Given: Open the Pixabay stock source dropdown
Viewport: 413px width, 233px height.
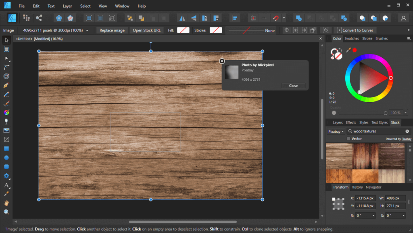Looking at the screenshot, I should point(335,131).
